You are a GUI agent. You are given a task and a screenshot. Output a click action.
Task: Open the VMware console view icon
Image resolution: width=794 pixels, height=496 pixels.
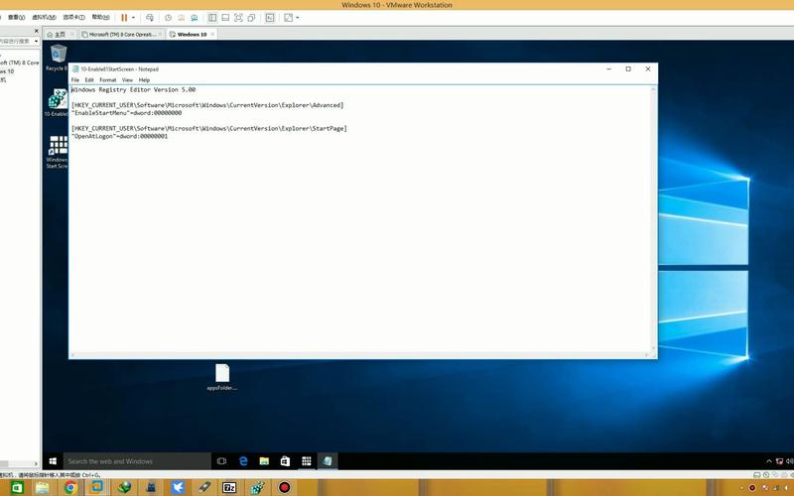pyautogui.click(x=270, y=17)
